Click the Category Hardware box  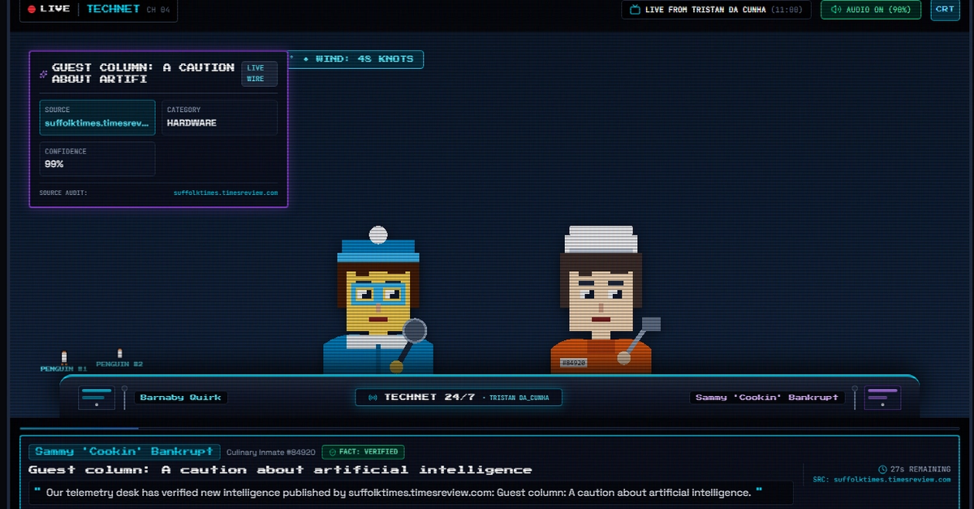click(x=219, y=117)
